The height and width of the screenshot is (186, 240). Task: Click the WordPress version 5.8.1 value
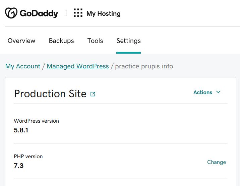pos(21,130)
